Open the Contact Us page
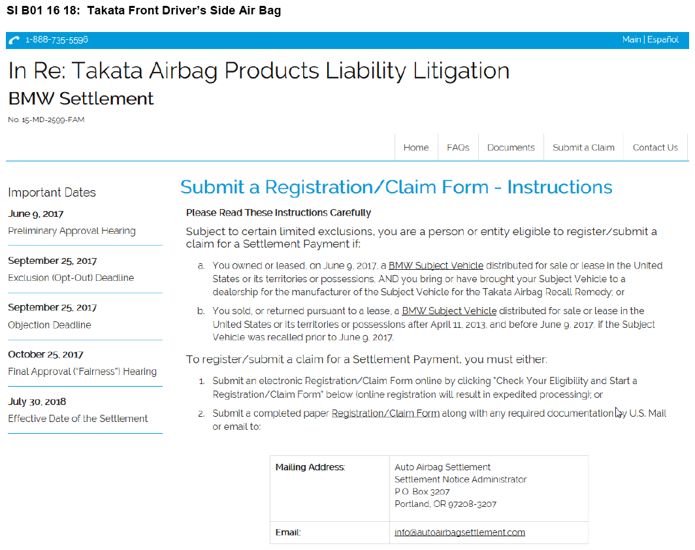Image resolution: width=695 pixels, height=550 pixels. 655,148
